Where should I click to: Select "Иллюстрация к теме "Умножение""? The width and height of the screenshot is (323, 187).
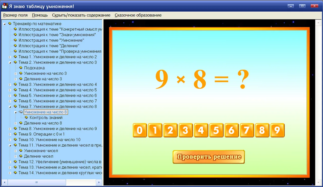(51, 40)
